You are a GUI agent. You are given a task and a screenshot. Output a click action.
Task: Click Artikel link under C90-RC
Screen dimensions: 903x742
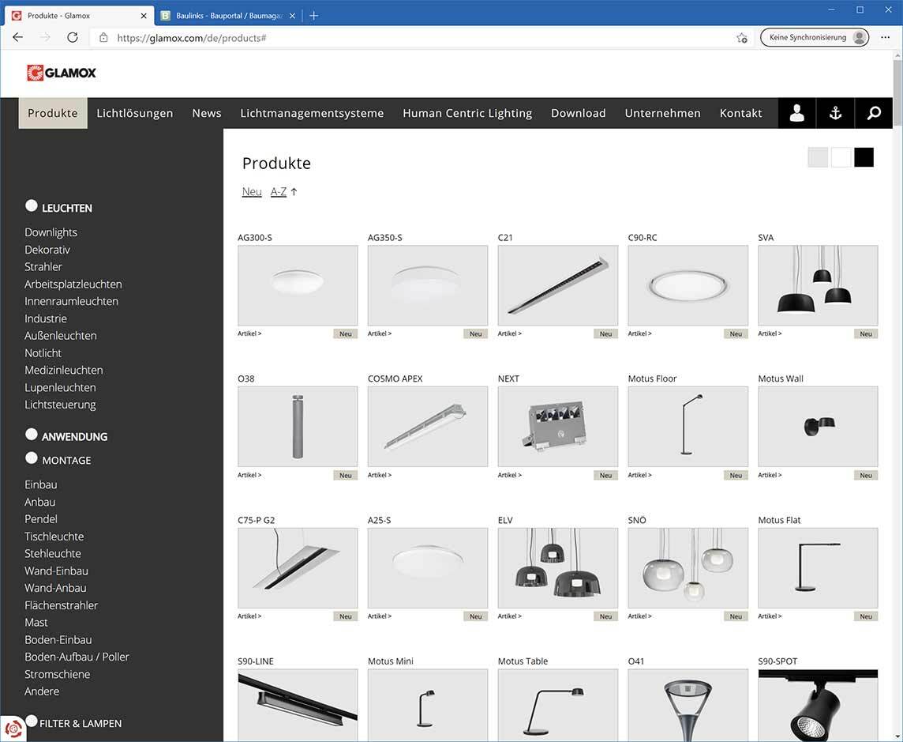coord(640,333)
